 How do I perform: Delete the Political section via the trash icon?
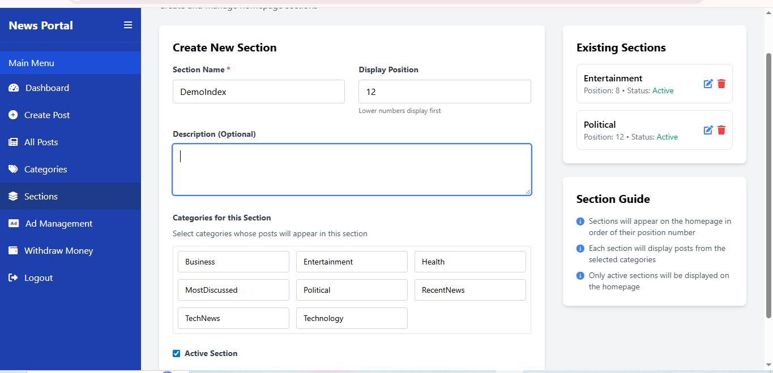click(x=721, y=130)
